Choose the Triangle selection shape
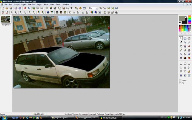Image resolution: width=192 pixels, height=120 pixels. (x=185, y=67)
